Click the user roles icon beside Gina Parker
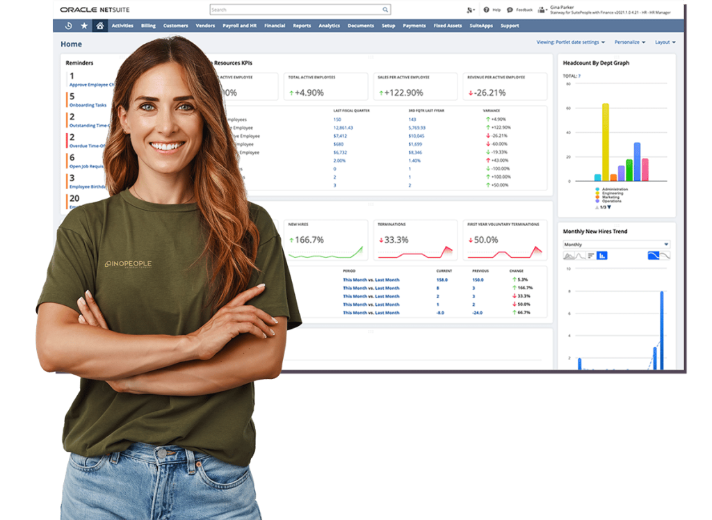 click(x=542, y=9)
